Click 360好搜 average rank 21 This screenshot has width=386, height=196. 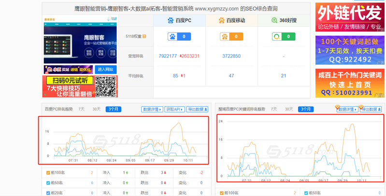click(284, 76)
